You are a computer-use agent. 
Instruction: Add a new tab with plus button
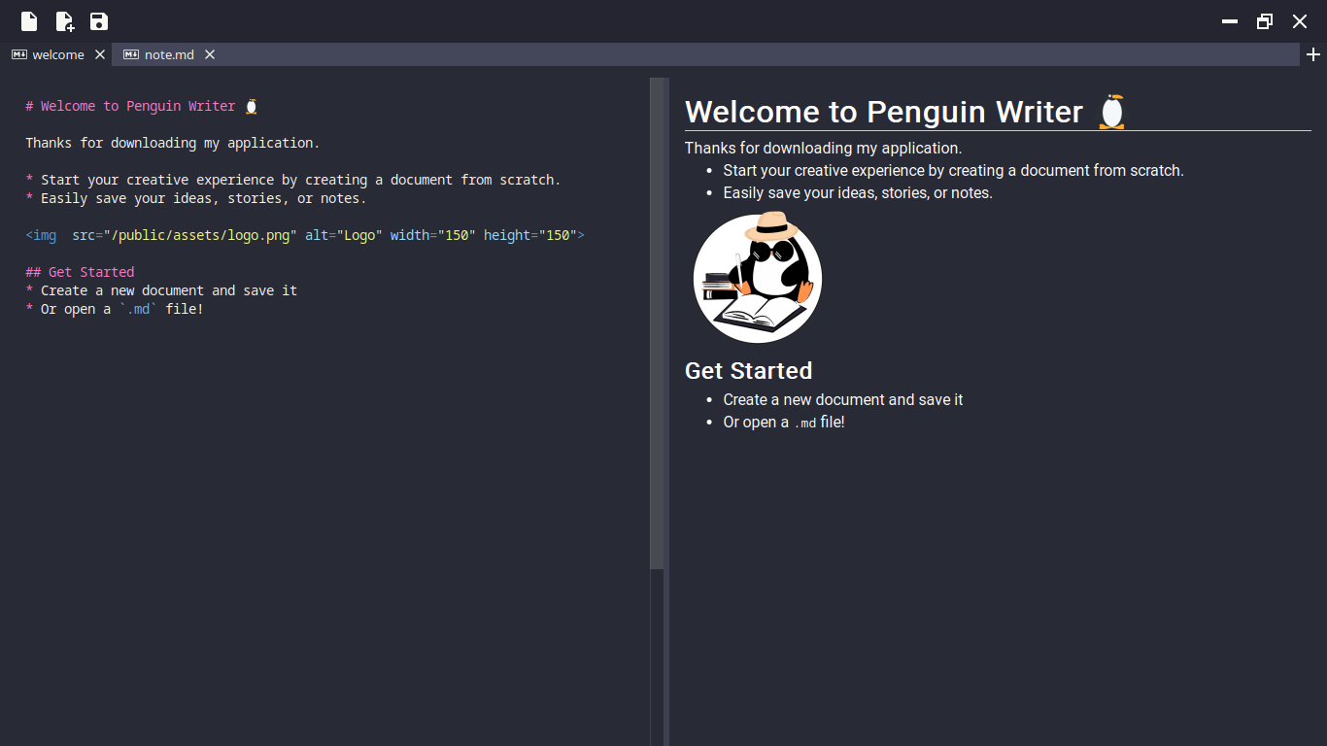point(1313,54)
